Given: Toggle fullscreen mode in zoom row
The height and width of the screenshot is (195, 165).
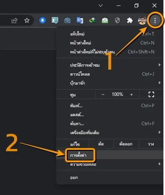Looking at the screenshot, I should (x=151, y=94).
